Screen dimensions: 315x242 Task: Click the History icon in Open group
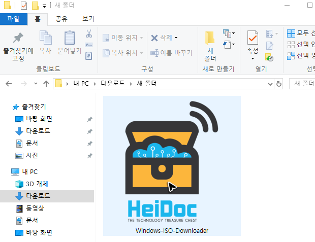tap(269, 57)
